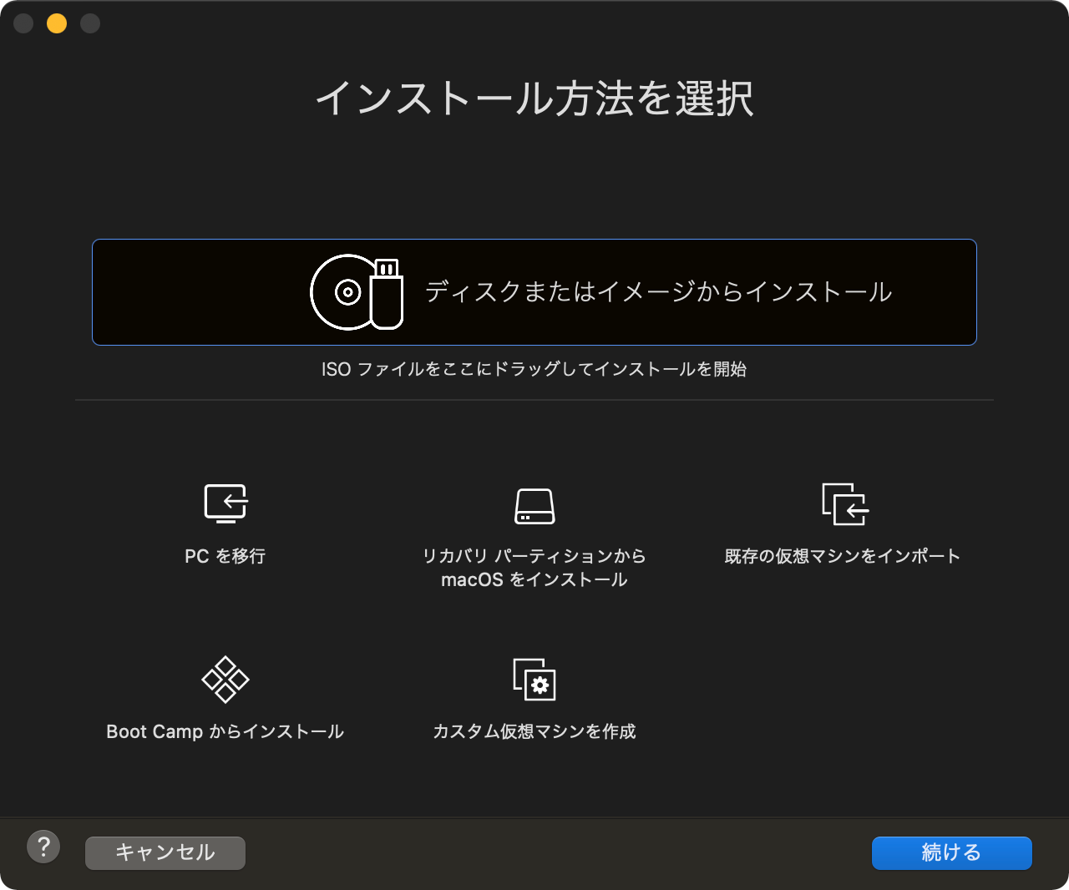The height and width of the screenshot is (890, 1069).
Task: Click the recovery partition drive icon
Action: [534, 506]
